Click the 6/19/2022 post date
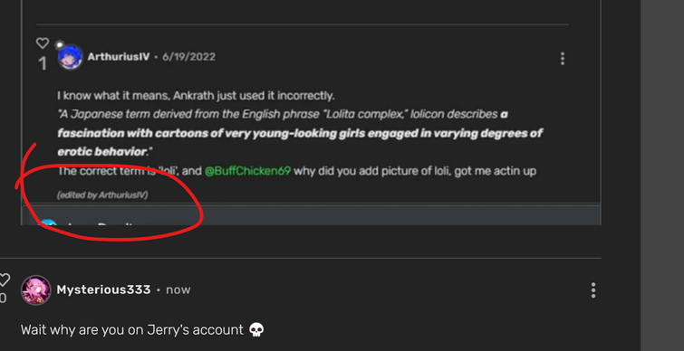 pyautogui.click(x=188, y=57)
